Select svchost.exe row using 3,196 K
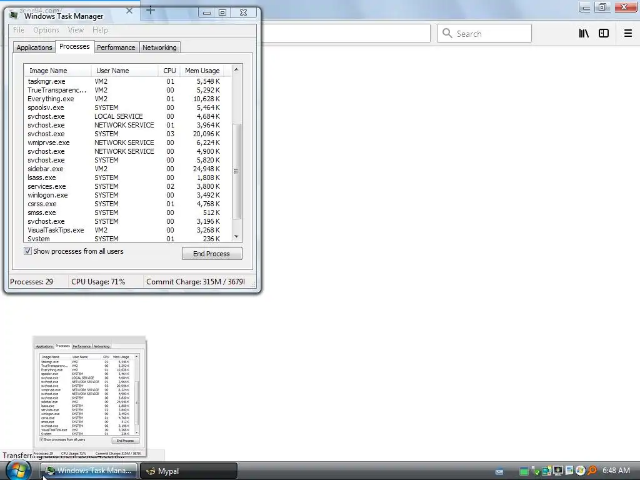This screenshot has height=480, width=640. coord(127,222)
